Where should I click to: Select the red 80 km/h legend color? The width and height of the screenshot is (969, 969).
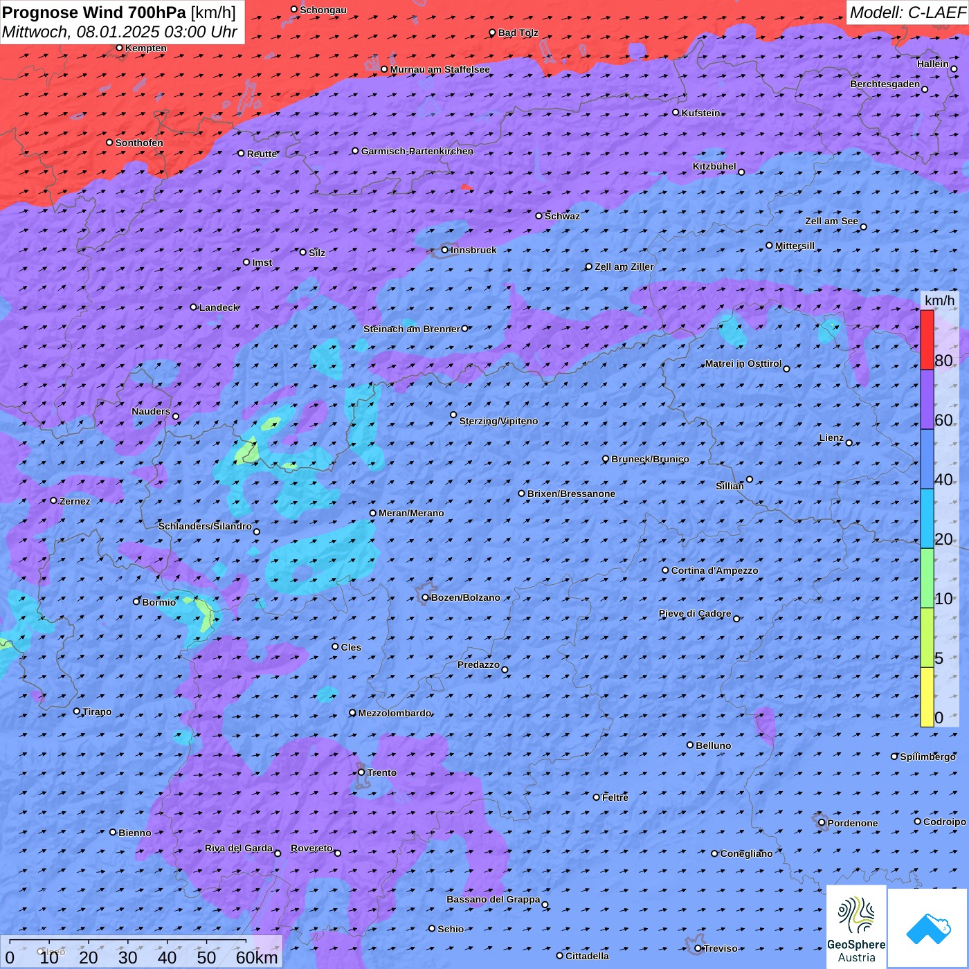click(927, 340)
